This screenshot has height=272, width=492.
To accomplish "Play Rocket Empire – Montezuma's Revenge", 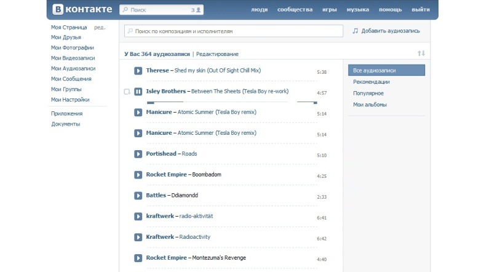I will click(138, 258).
